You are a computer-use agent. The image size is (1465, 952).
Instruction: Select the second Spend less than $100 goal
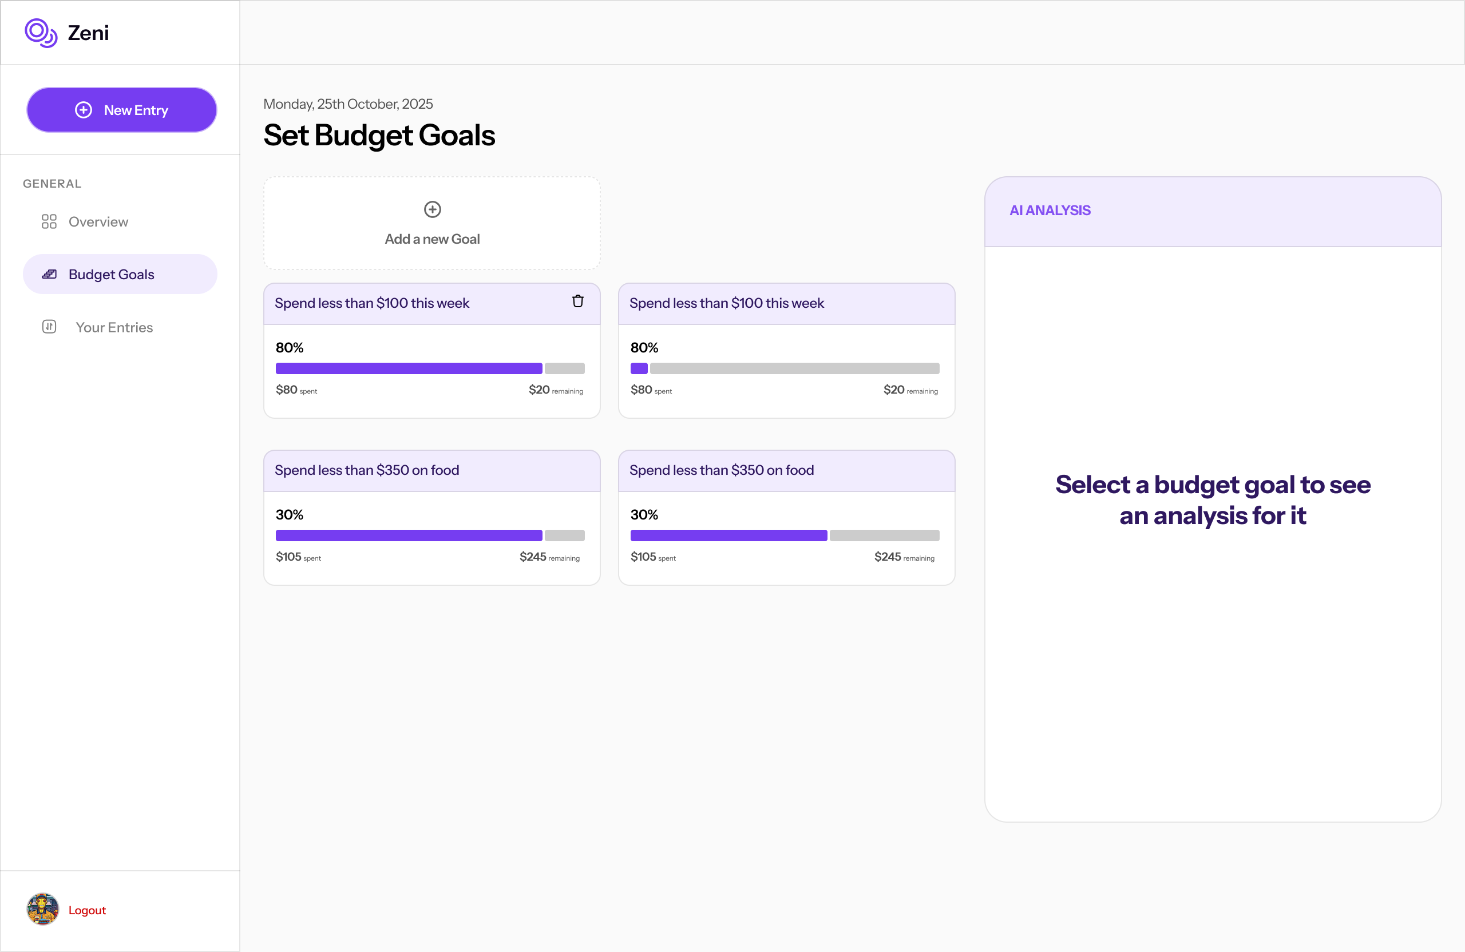pos(726,303)
